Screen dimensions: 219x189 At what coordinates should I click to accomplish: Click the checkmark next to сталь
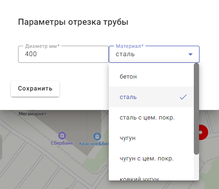(183, 97)
